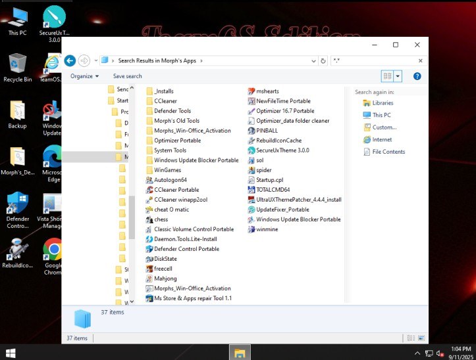476x360 pixels.
Task: Open the PINBALL item
Action: coord(263,131)
